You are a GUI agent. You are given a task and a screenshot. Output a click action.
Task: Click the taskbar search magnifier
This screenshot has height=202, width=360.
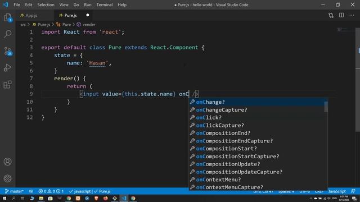(13, 198)
